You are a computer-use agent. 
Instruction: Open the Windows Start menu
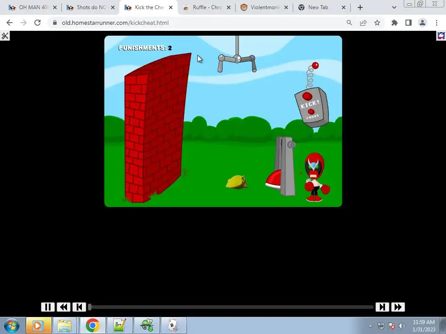[12, 325]
